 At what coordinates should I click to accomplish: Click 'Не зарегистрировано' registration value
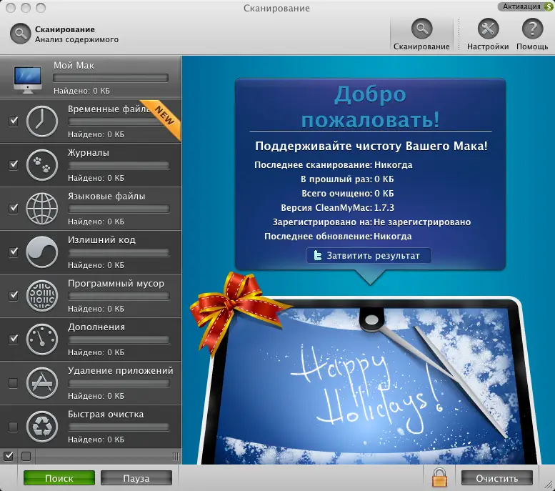click(x=422, y=222)
